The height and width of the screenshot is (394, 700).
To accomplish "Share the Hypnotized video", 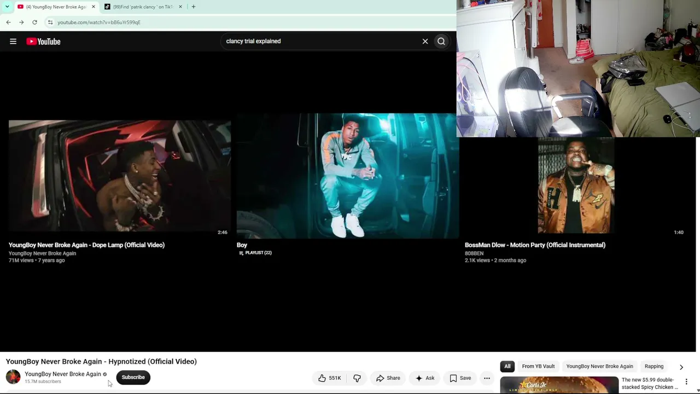I will click(x=388, y=378).
